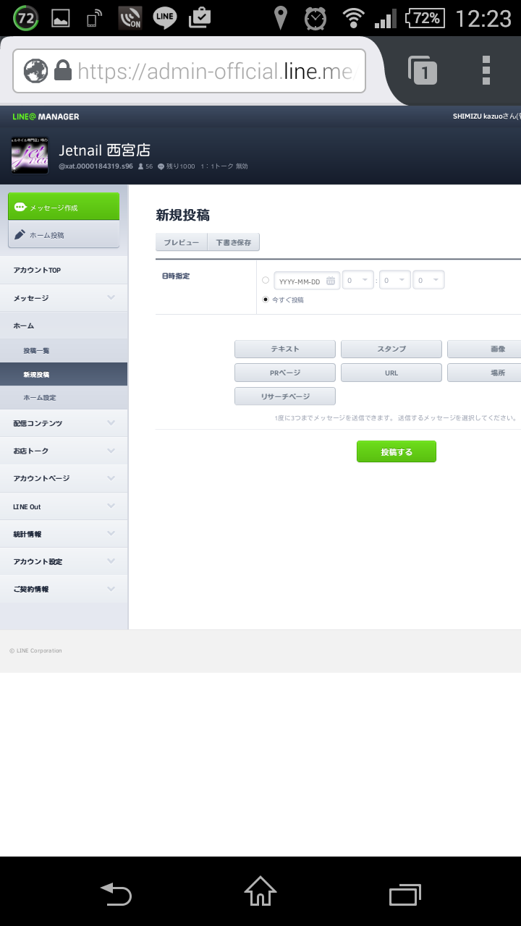Click the プレビュー button
The image size is (521, 926).
(x=181, y=242)
